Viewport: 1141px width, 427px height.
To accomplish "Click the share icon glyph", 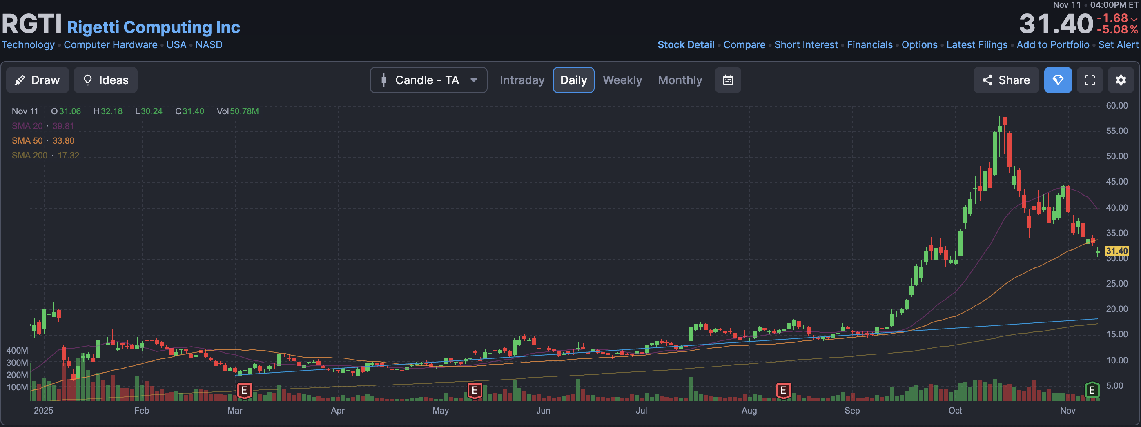I will pos(987,80).
